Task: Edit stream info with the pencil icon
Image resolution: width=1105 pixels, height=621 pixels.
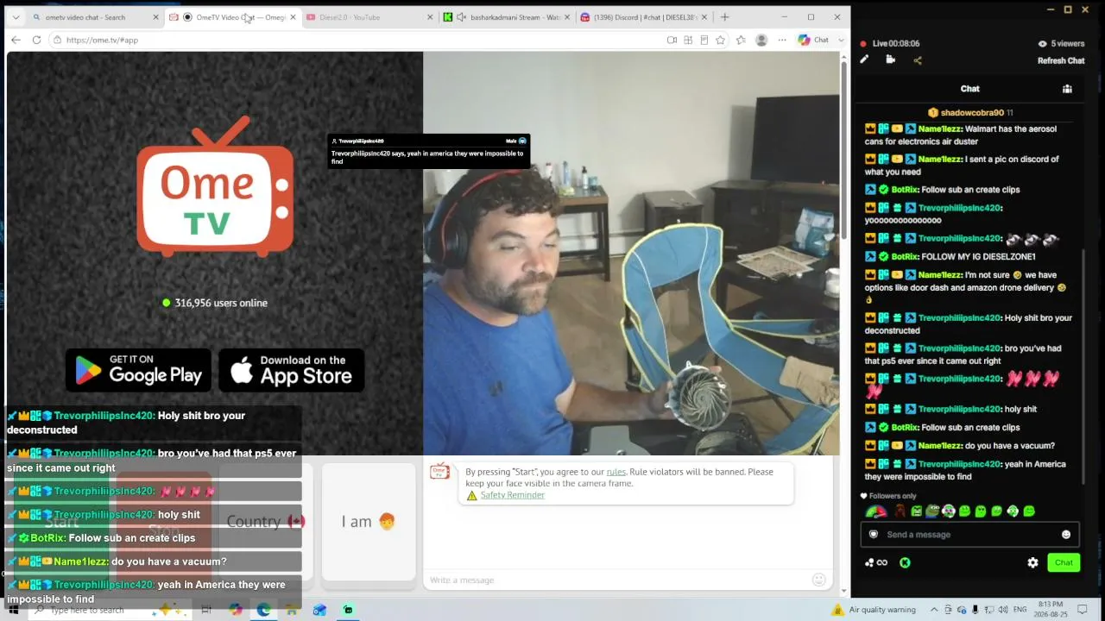Action: [864, 60]
